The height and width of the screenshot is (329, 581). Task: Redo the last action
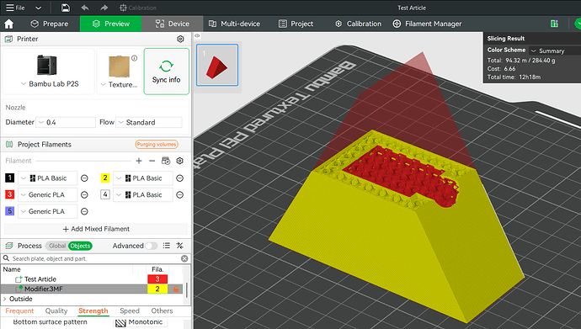(x=104, y=8)
